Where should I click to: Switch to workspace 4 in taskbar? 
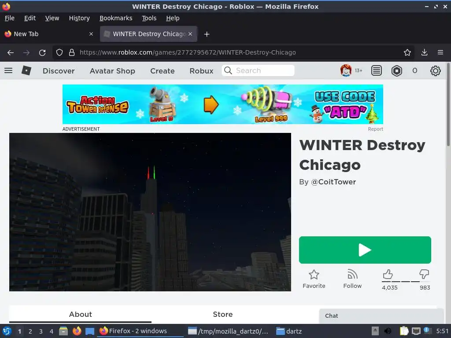[x=52, y=331]
